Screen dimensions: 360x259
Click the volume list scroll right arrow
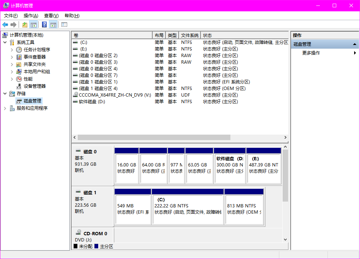tap(286, 137)
